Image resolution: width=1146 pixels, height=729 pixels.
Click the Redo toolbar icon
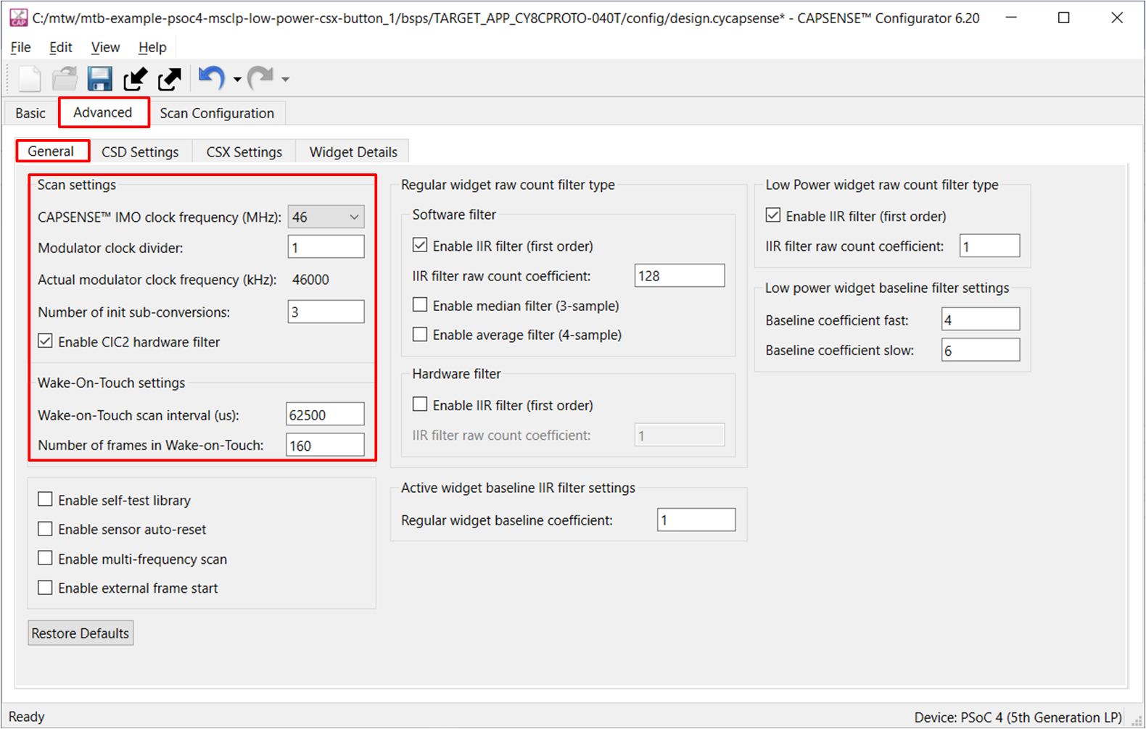260,78
